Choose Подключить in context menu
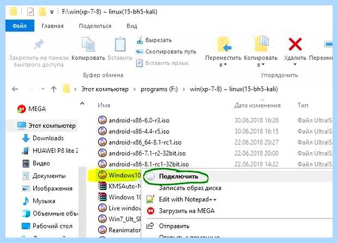 (238, 176)
